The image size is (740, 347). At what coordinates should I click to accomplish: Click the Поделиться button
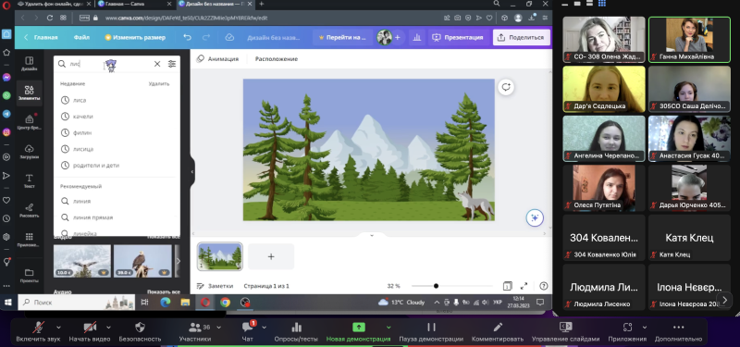point(522,37)
